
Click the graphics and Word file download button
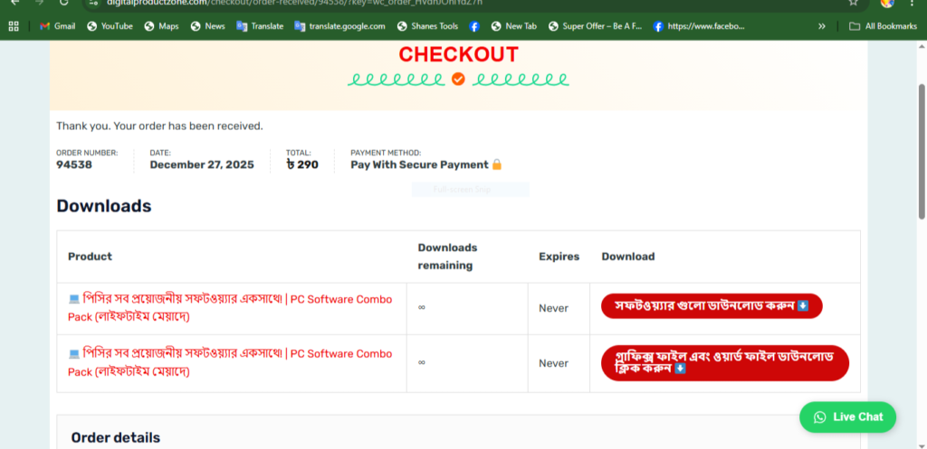724,362
